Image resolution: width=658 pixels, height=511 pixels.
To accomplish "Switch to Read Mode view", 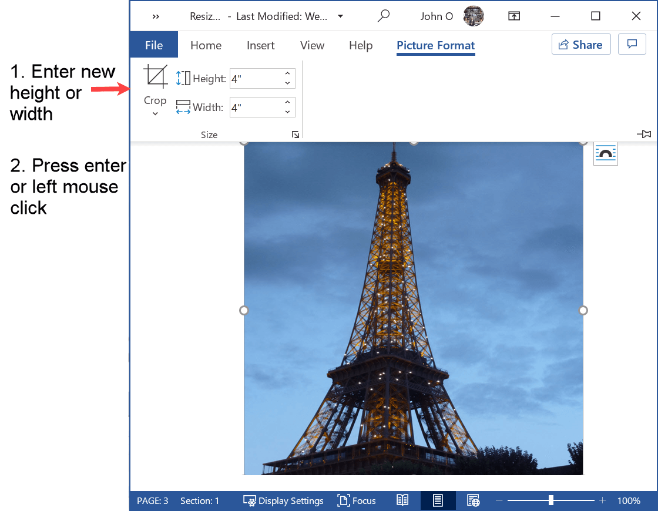I will (x=402, y=500).
